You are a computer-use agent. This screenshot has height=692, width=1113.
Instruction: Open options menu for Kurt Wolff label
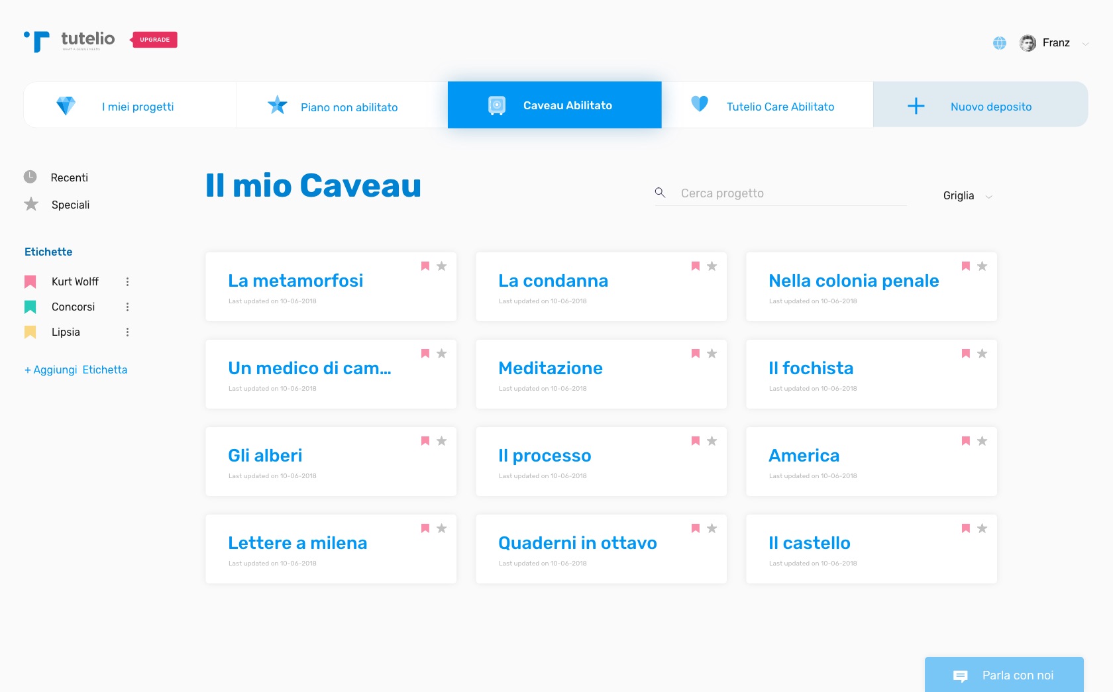127,282
